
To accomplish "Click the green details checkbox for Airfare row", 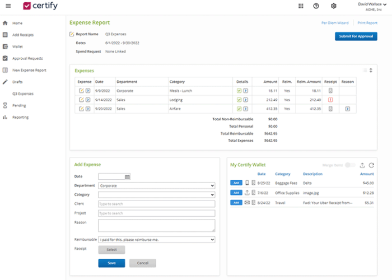I will (x=239, y=109).
